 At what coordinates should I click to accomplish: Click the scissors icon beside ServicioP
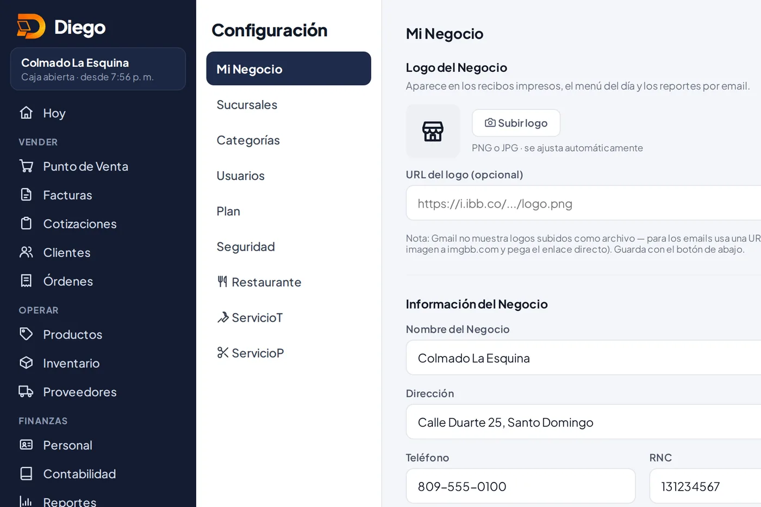tap(223, 353)
